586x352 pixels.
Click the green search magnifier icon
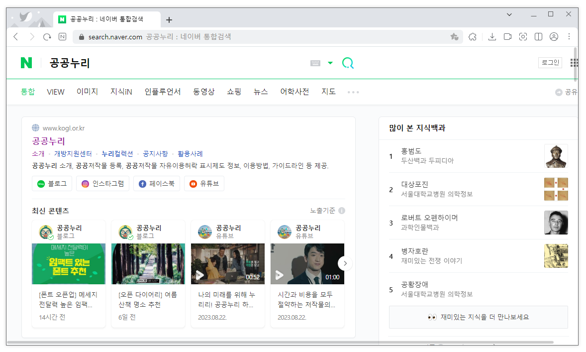coord(348,63)
